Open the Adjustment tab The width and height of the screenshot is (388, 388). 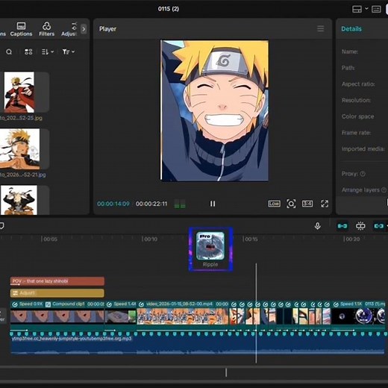click(x=69, y=29)
